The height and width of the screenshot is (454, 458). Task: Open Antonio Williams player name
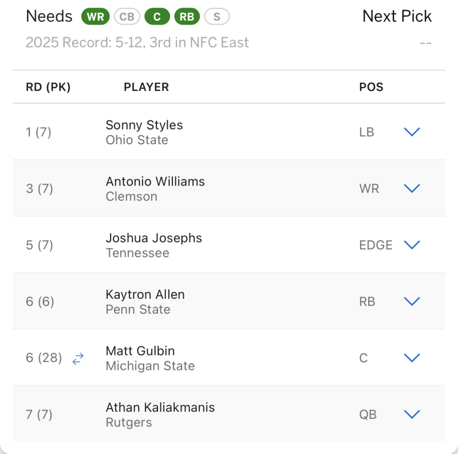(x=155, y=181)
